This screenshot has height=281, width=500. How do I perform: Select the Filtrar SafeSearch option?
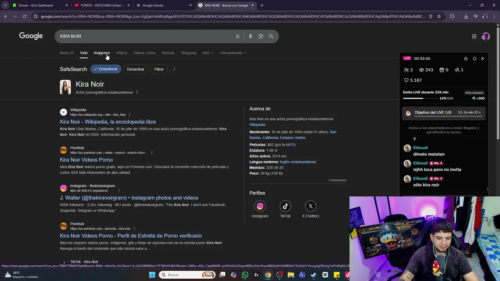[x=159, y=69]
